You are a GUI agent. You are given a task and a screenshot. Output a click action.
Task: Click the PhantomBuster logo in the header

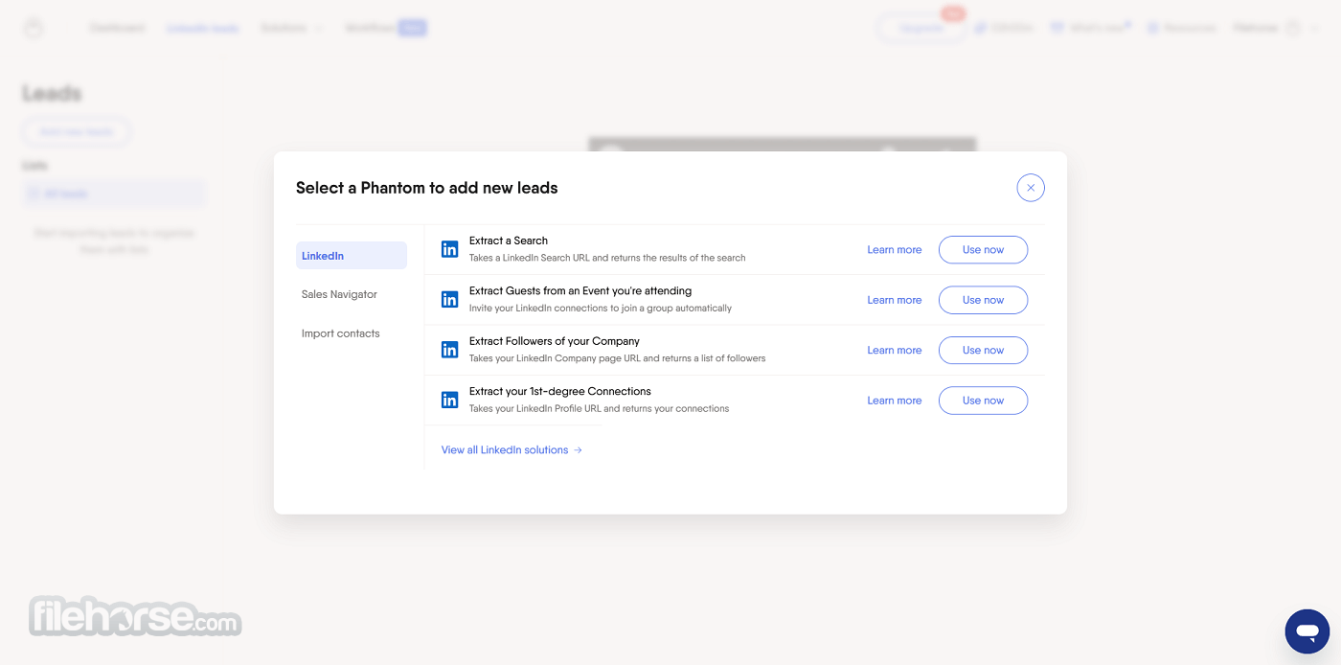(34, 29)
